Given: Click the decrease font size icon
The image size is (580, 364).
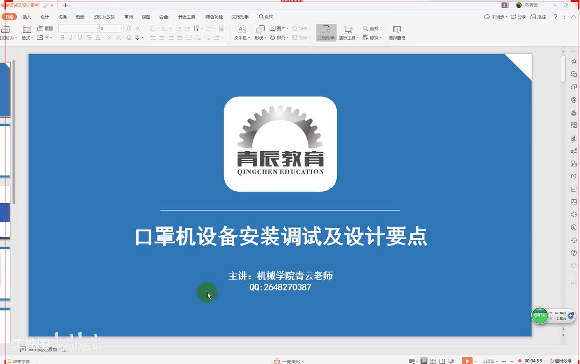Looking at the screenshot, I should (x=138, y=28).
